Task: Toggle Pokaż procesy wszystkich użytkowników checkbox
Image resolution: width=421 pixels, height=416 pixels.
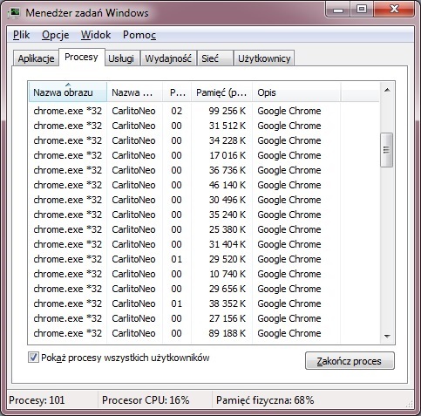Action: click(33, 358)
